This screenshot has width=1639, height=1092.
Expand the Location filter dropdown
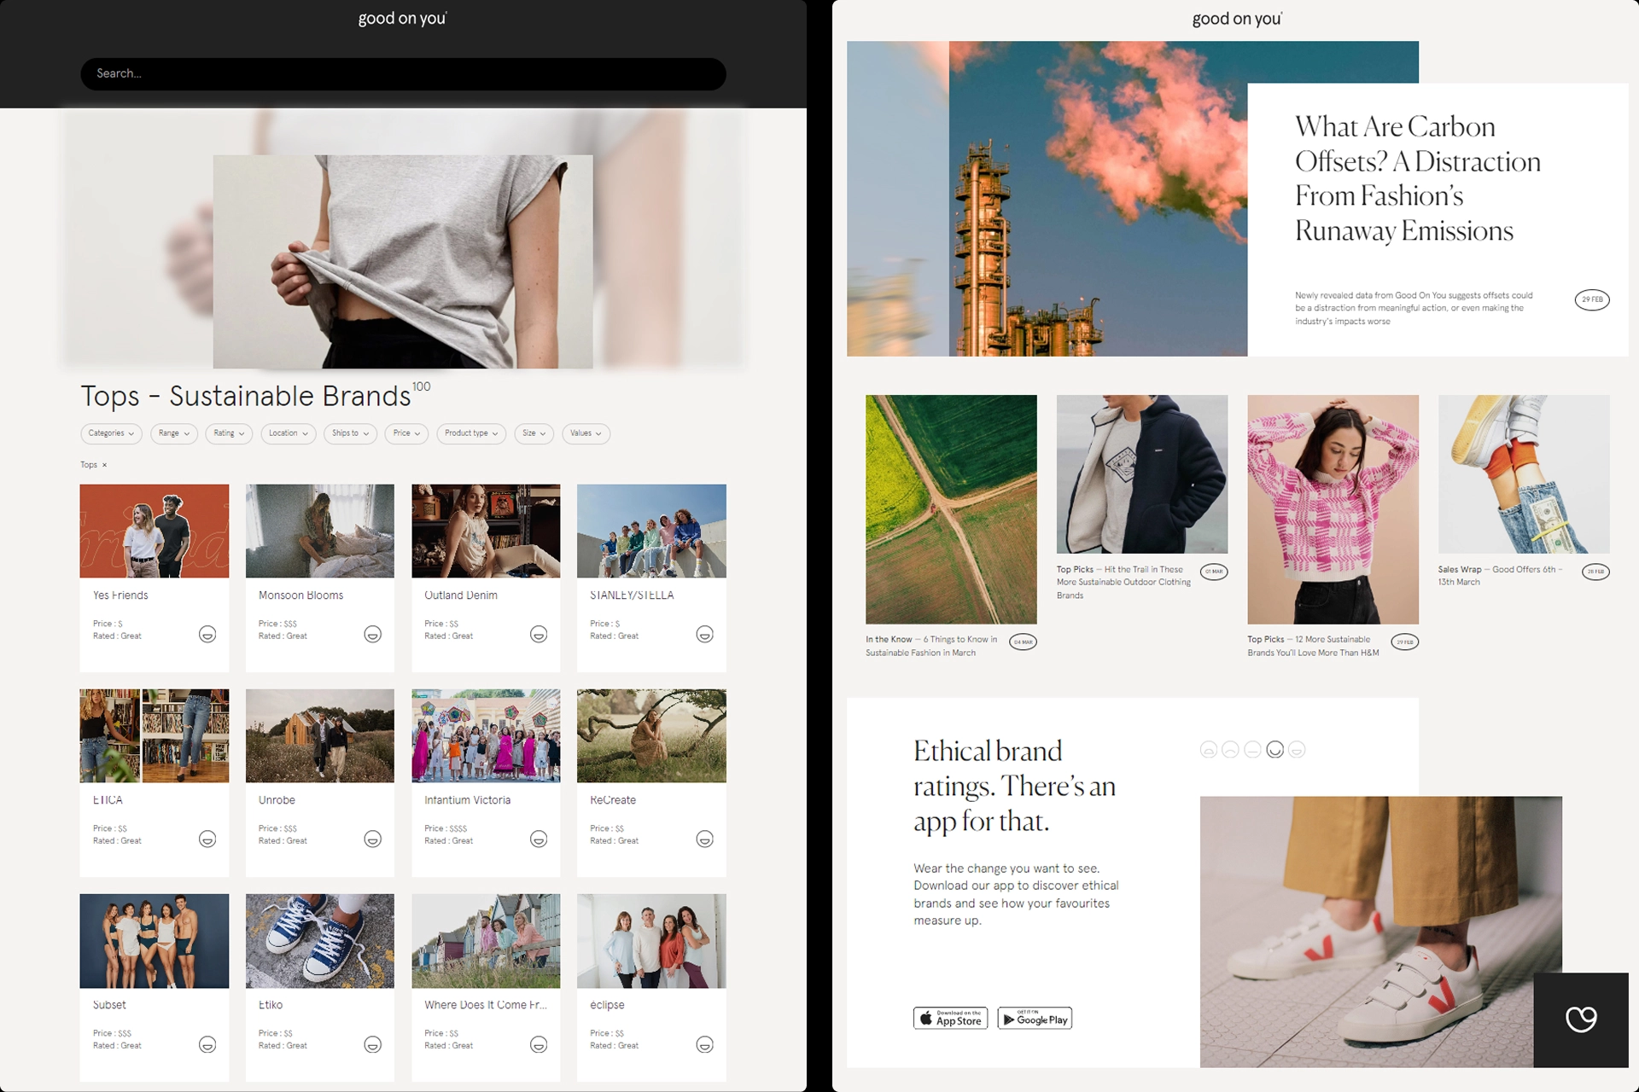[x=289, y=433]
